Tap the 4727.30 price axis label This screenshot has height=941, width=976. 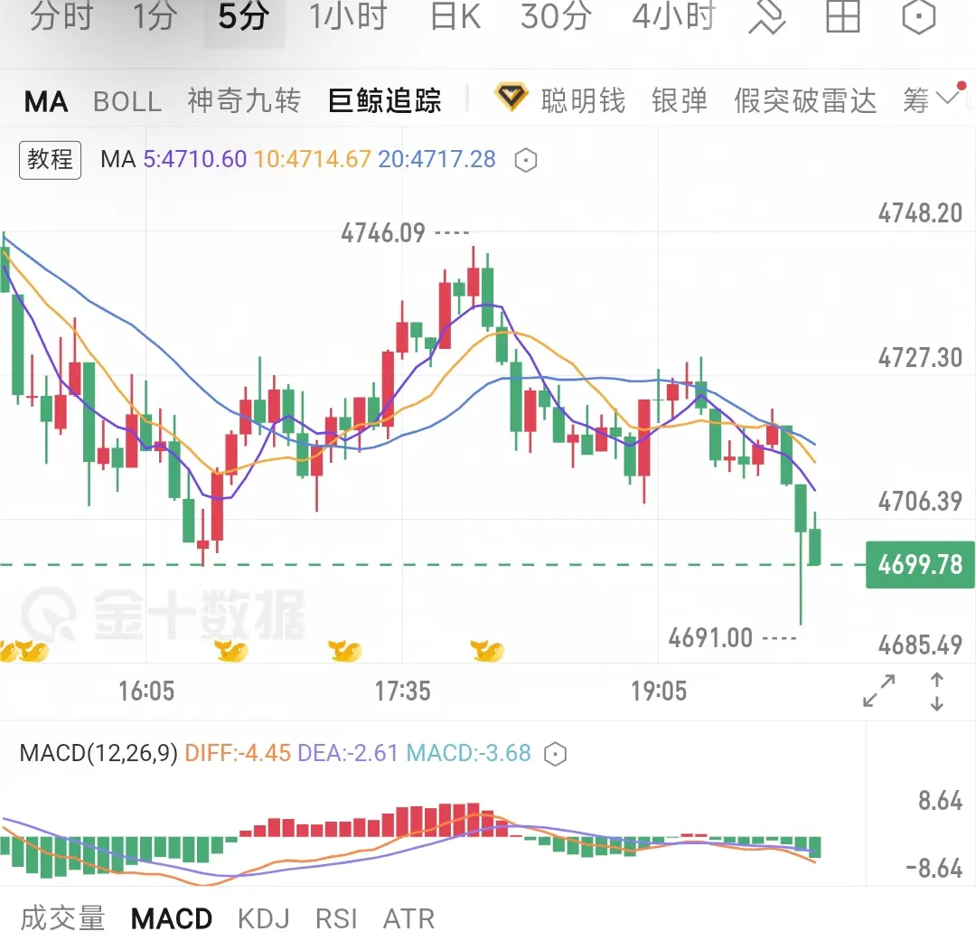pyautogui.click(x=920, y=358)
